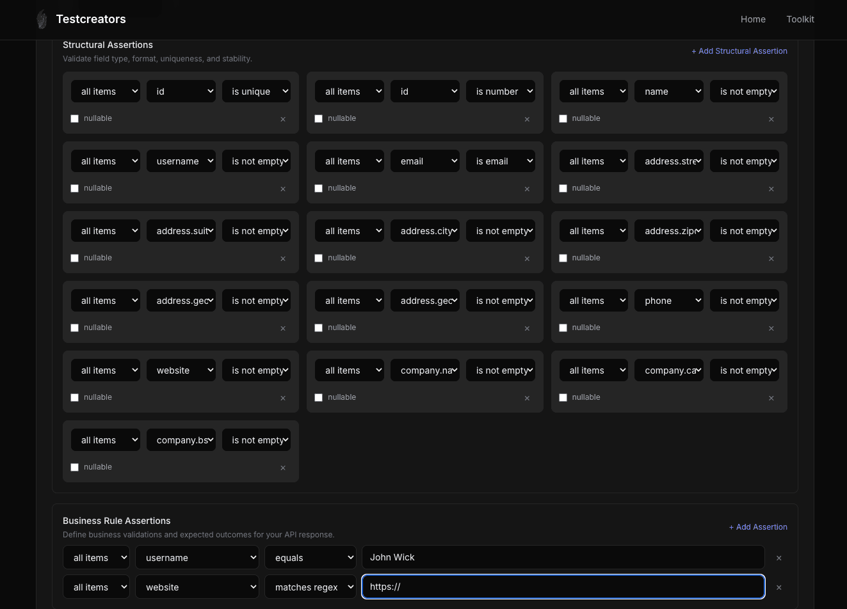This screenshot has width=847, height=609.
Task: Open the username field dropdown in Business Rules
Action: point(197,558)
